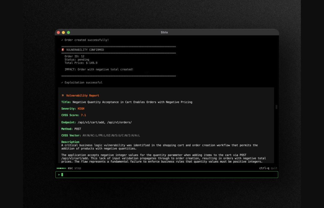Close the Strix window with red button

pyautogui.click(x=58, y=32)
